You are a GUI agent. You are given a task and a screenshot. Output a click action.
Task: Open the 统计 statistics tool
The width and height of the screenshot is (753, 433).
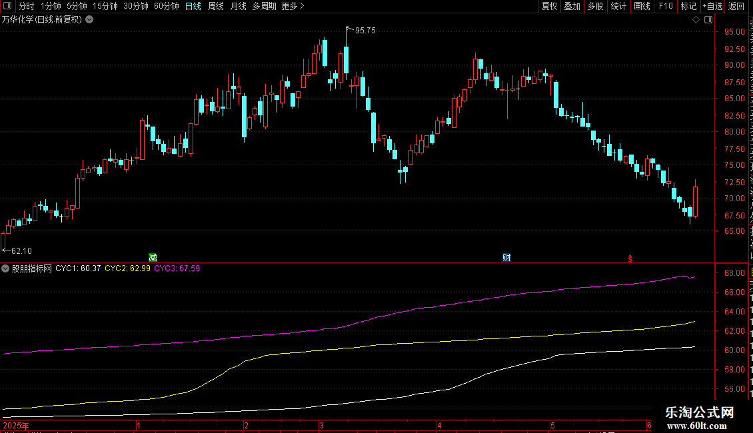coord(618,6)
